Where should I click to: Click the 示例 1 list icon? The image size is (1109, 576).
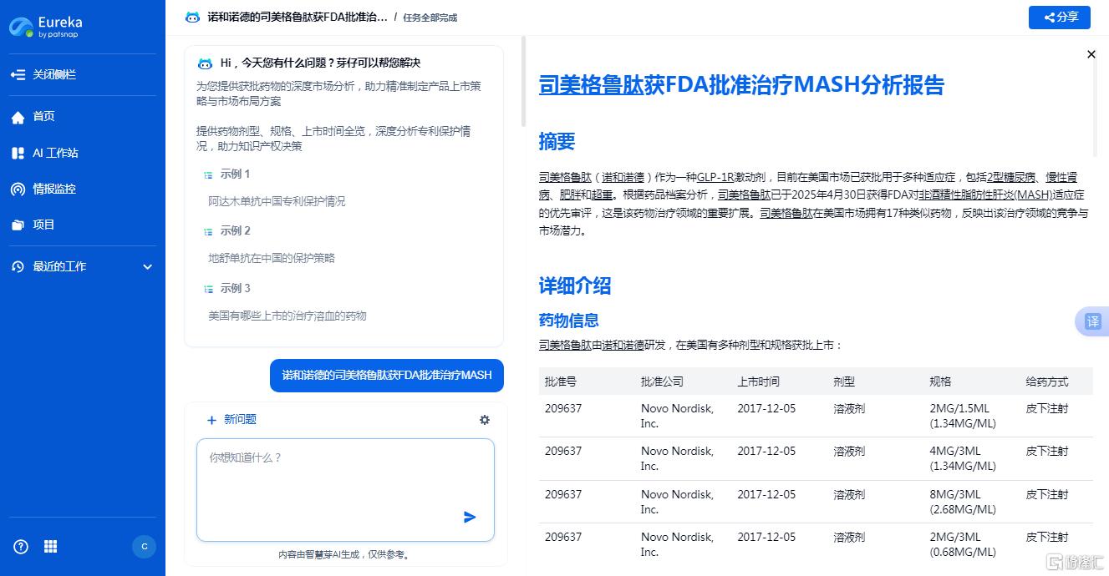208,174
